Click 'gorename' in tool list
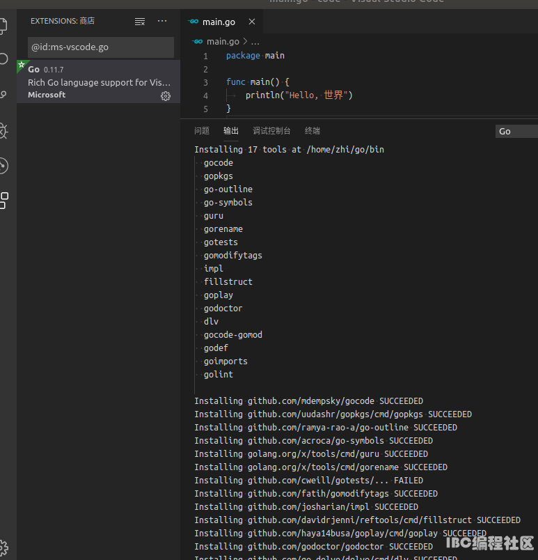 [223, 229]
